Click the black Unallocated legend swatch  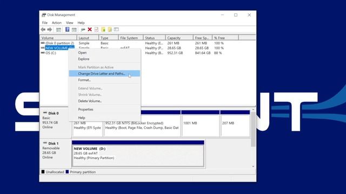pos(43,172)
